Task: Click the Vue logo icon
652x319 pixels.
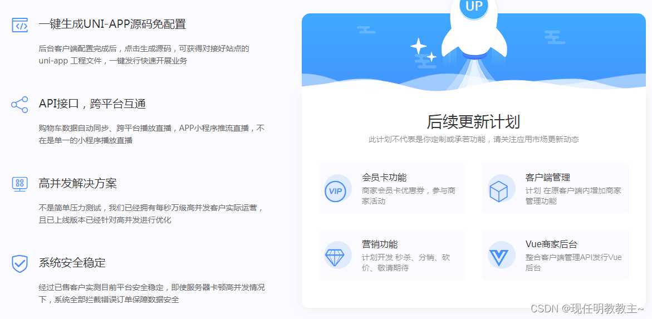Action: click(x=498, y=258)
